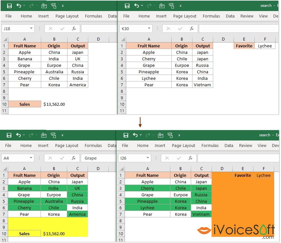Expand the Name Box dropdown showing J18

tap(31, 29)
